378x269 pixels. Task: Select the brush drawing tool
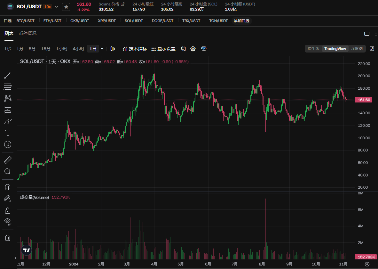pyautogui.click(x=8, y=121)
